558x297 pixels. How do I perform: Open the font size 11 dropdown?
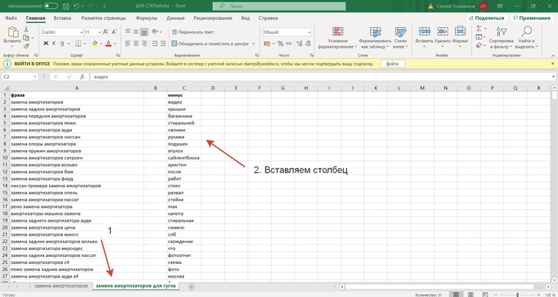pos(100,32)
